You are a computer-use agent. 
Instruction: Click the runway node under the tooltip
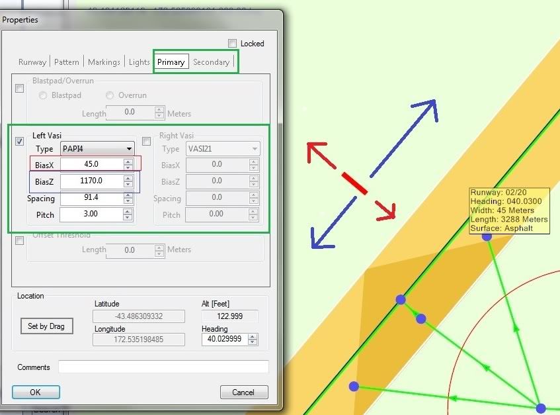click(x=487, y=236)
